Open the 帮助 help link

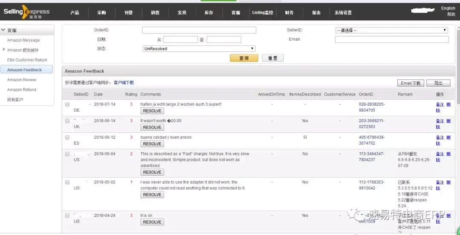(451, 14)
